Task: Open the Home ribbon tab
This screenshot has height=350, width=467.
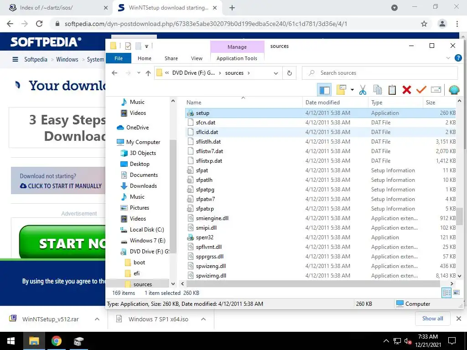Action: tap(145, 58)
